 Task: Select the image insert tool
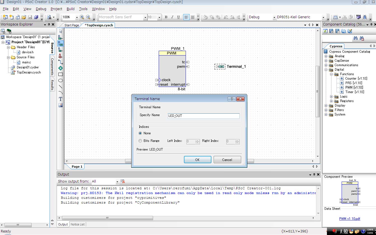[61, 105]
